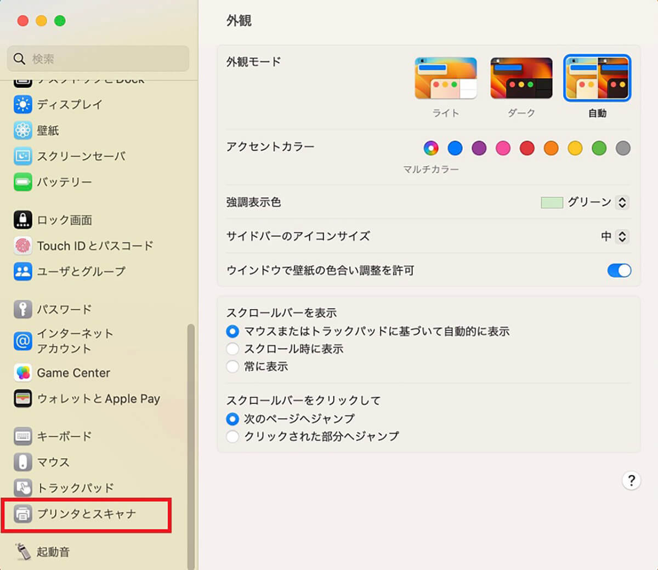Viewport: 658px width, 570px height.
Task: Click the 検索 search field
Action: coord(98,59)
